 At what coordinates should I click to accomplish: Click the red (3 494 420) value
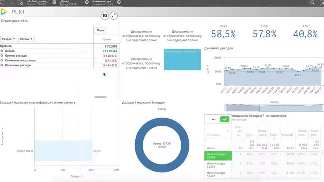(110, 65)
